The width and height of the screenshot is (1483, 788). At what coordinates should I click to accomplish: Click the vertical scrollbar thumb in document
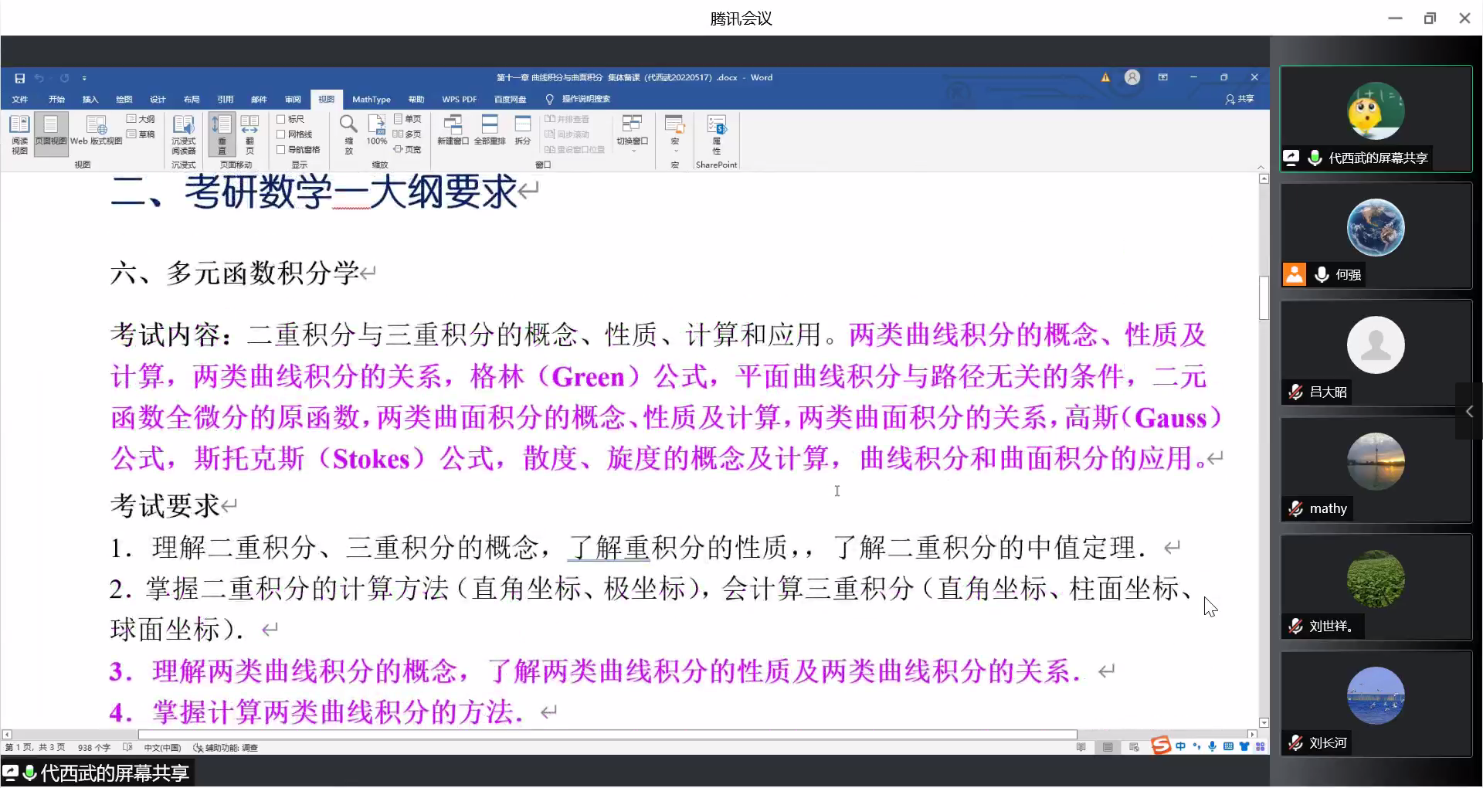click(x=1264, y=297)
